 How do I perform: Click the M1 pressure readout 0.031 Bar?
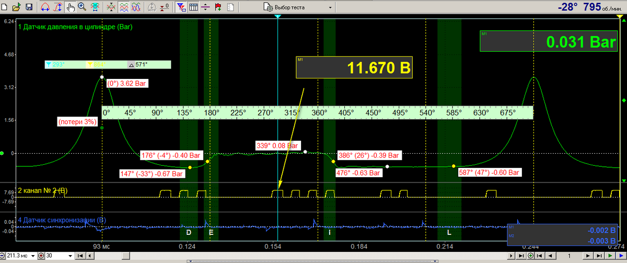549,41
